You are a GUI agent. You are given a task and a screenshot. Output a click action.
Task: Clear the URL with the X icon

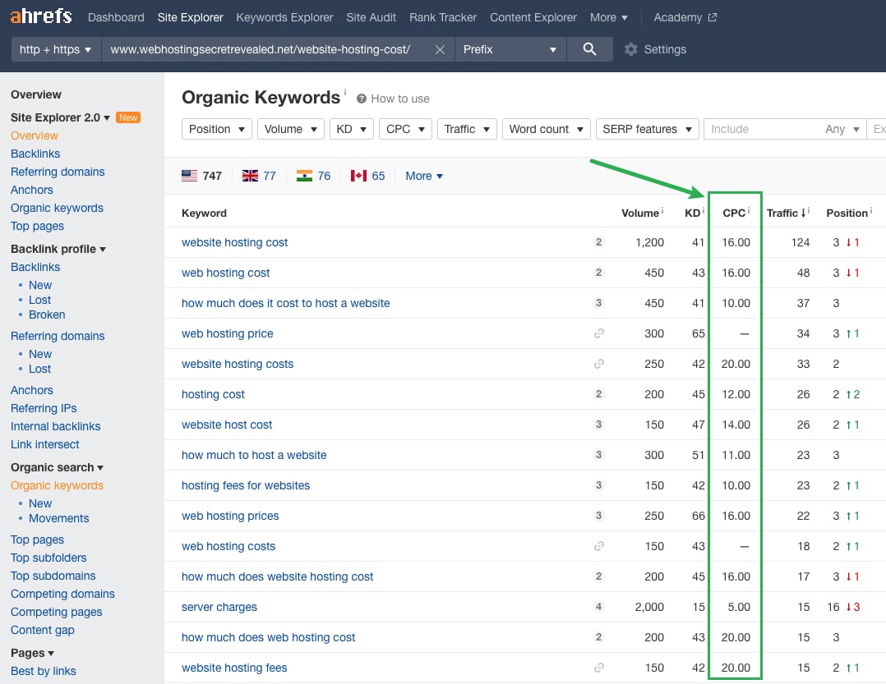pos(440,49)
